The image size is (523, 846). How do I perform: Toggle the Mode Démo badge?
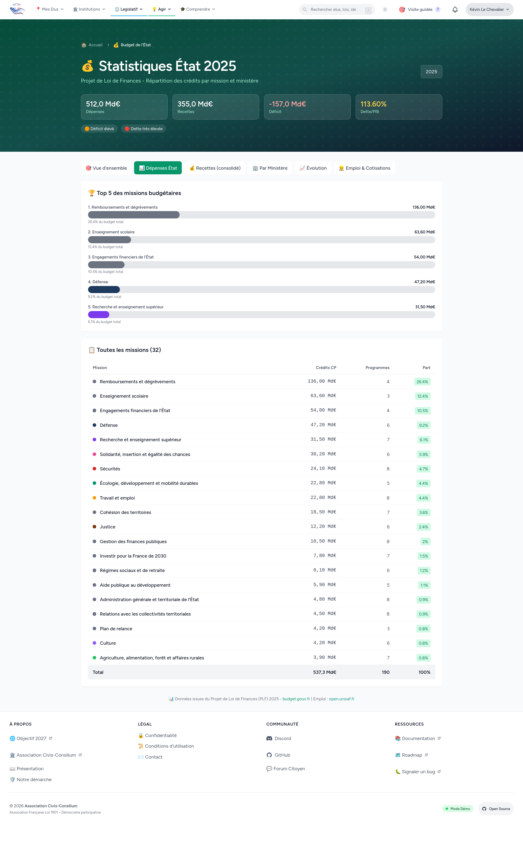457,809
